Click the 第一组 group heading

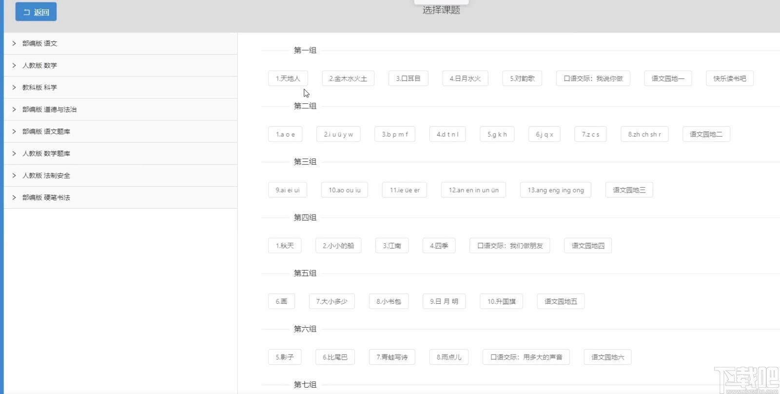pyautogui.click(x=305, y=50)
